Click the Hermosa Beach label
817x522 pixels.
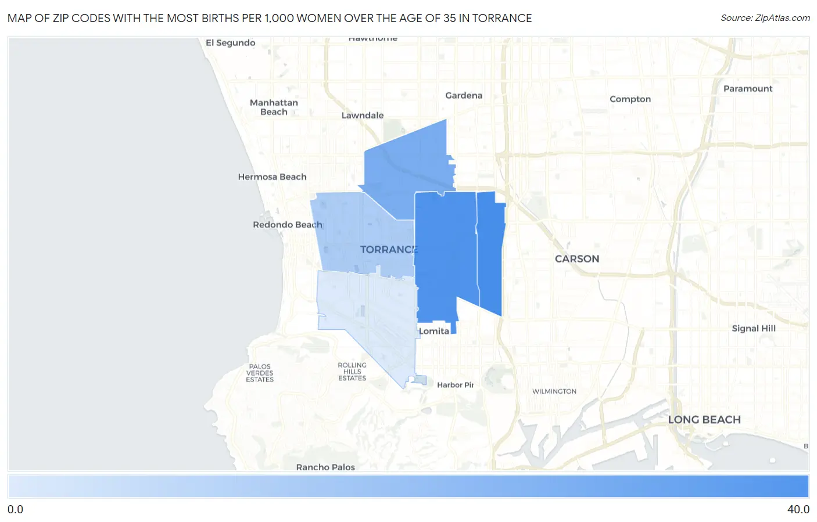pyautogui.click(x=272, y=177)
